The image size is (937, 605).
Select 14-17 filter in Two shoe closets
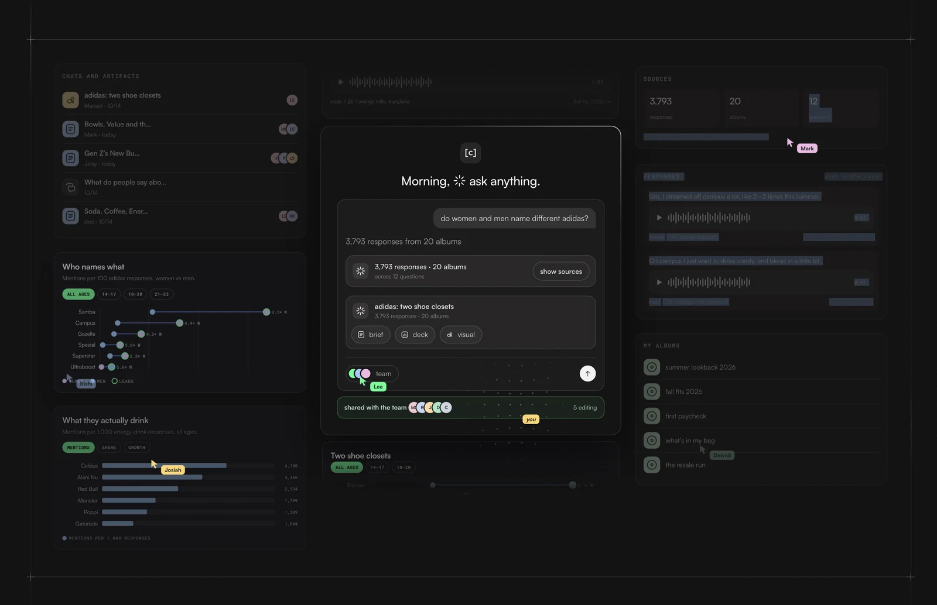pos(377,467)
